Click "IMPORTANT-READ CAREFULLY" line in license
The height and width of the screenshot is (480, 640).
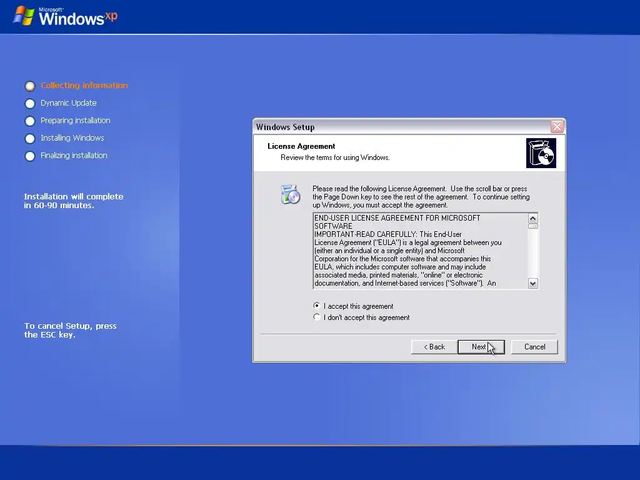[x=387, y=234]
